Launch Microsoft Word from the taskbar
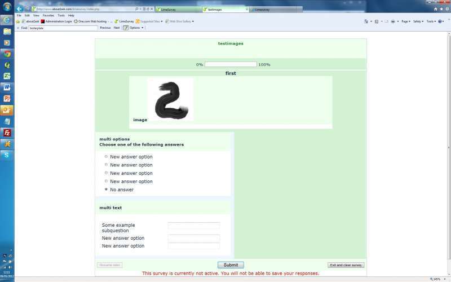Image resolution: width=451 pixels, height=282 pixels. coord(7,87)
